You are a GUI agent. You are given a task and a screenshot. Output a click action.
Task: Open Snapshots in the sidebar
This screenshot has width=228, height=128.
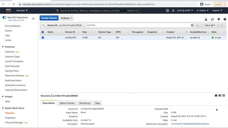point(10,118)
